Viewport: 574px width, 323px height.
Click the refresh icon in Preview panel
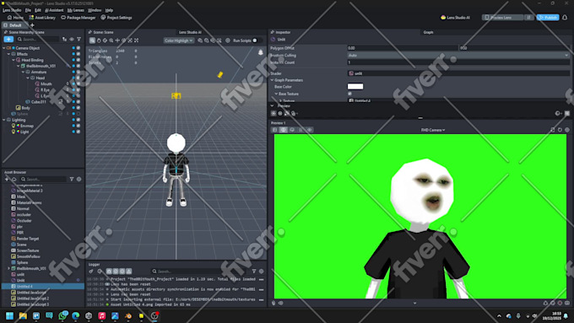560,130
